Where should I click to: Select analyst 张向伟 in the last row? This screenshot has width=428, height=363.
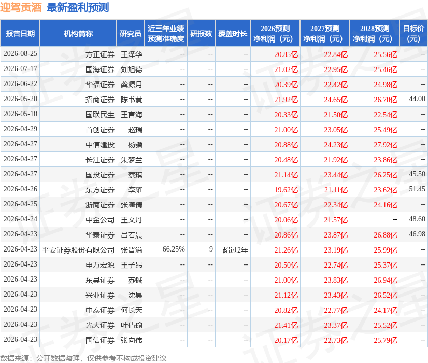click(132, 340)
